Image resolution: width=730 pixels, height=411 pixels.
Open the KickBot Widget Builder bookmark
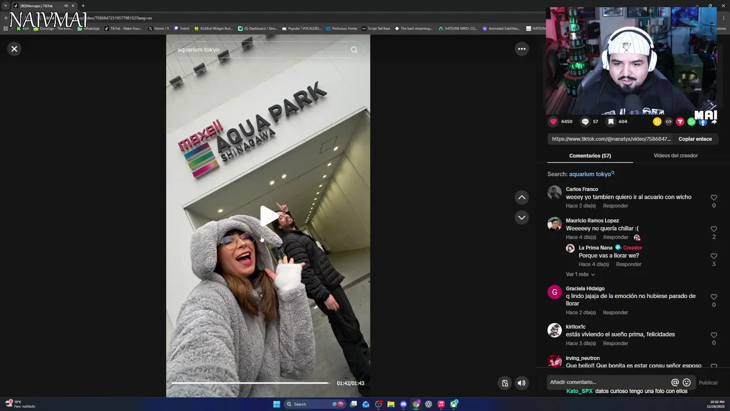(213, 28)
